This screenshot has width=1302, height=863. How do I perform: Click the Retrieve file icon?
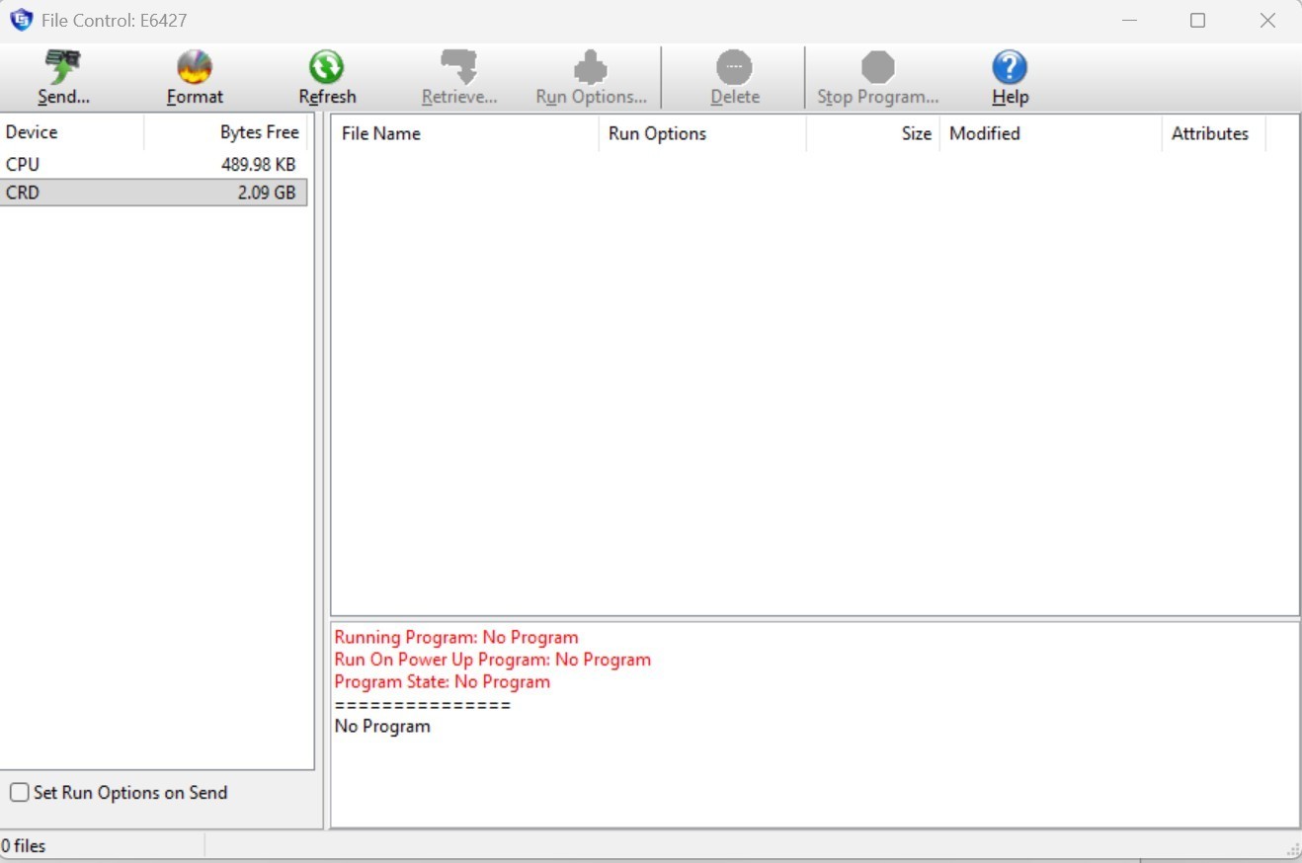[x=458, y=69]
